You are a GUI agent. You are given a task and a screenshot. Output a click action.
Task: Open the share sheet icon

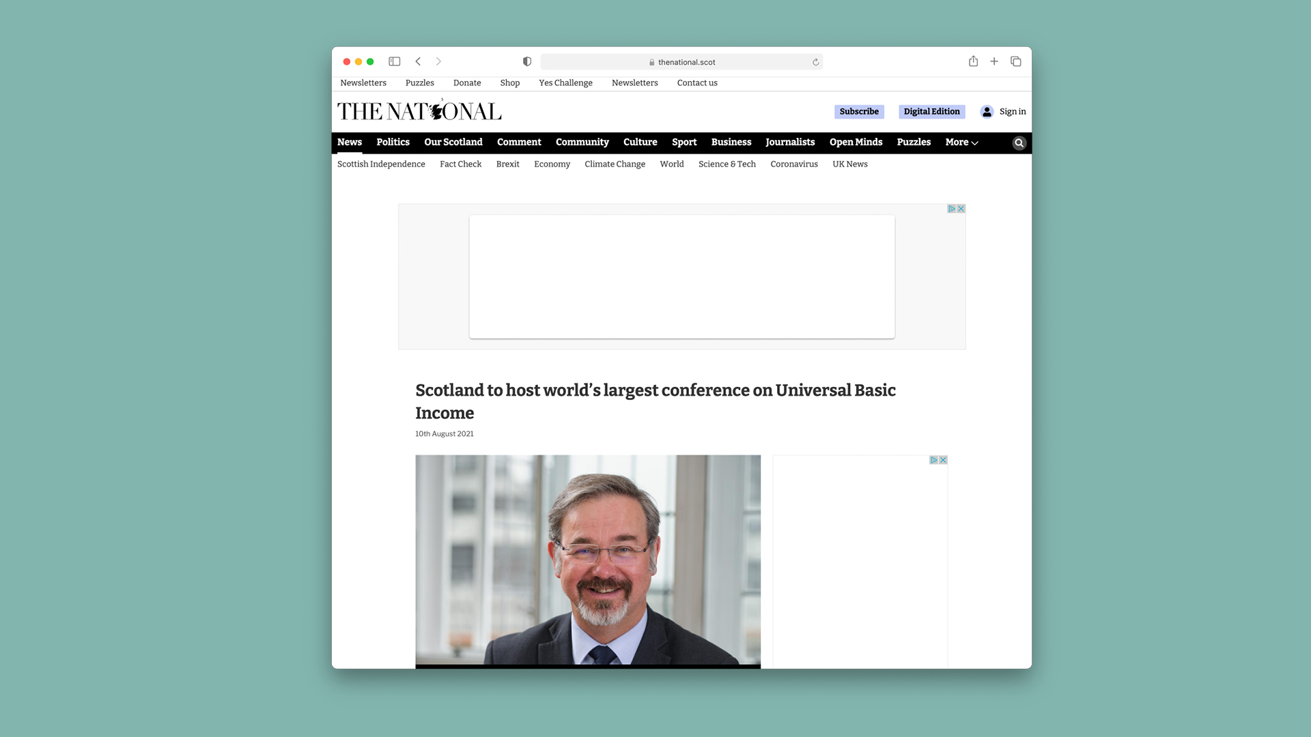(973, 61)
